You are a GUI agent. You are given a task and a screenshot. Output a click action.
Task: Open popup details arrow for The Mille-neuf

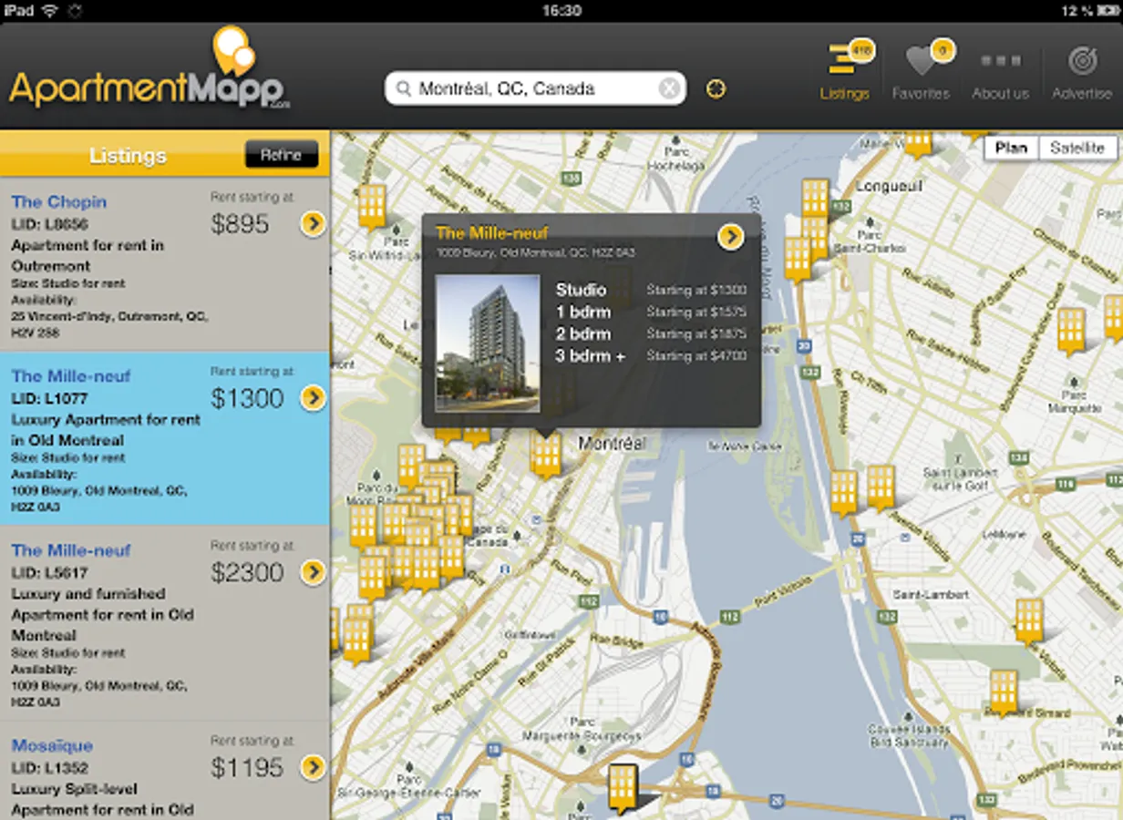click(730, 237)
